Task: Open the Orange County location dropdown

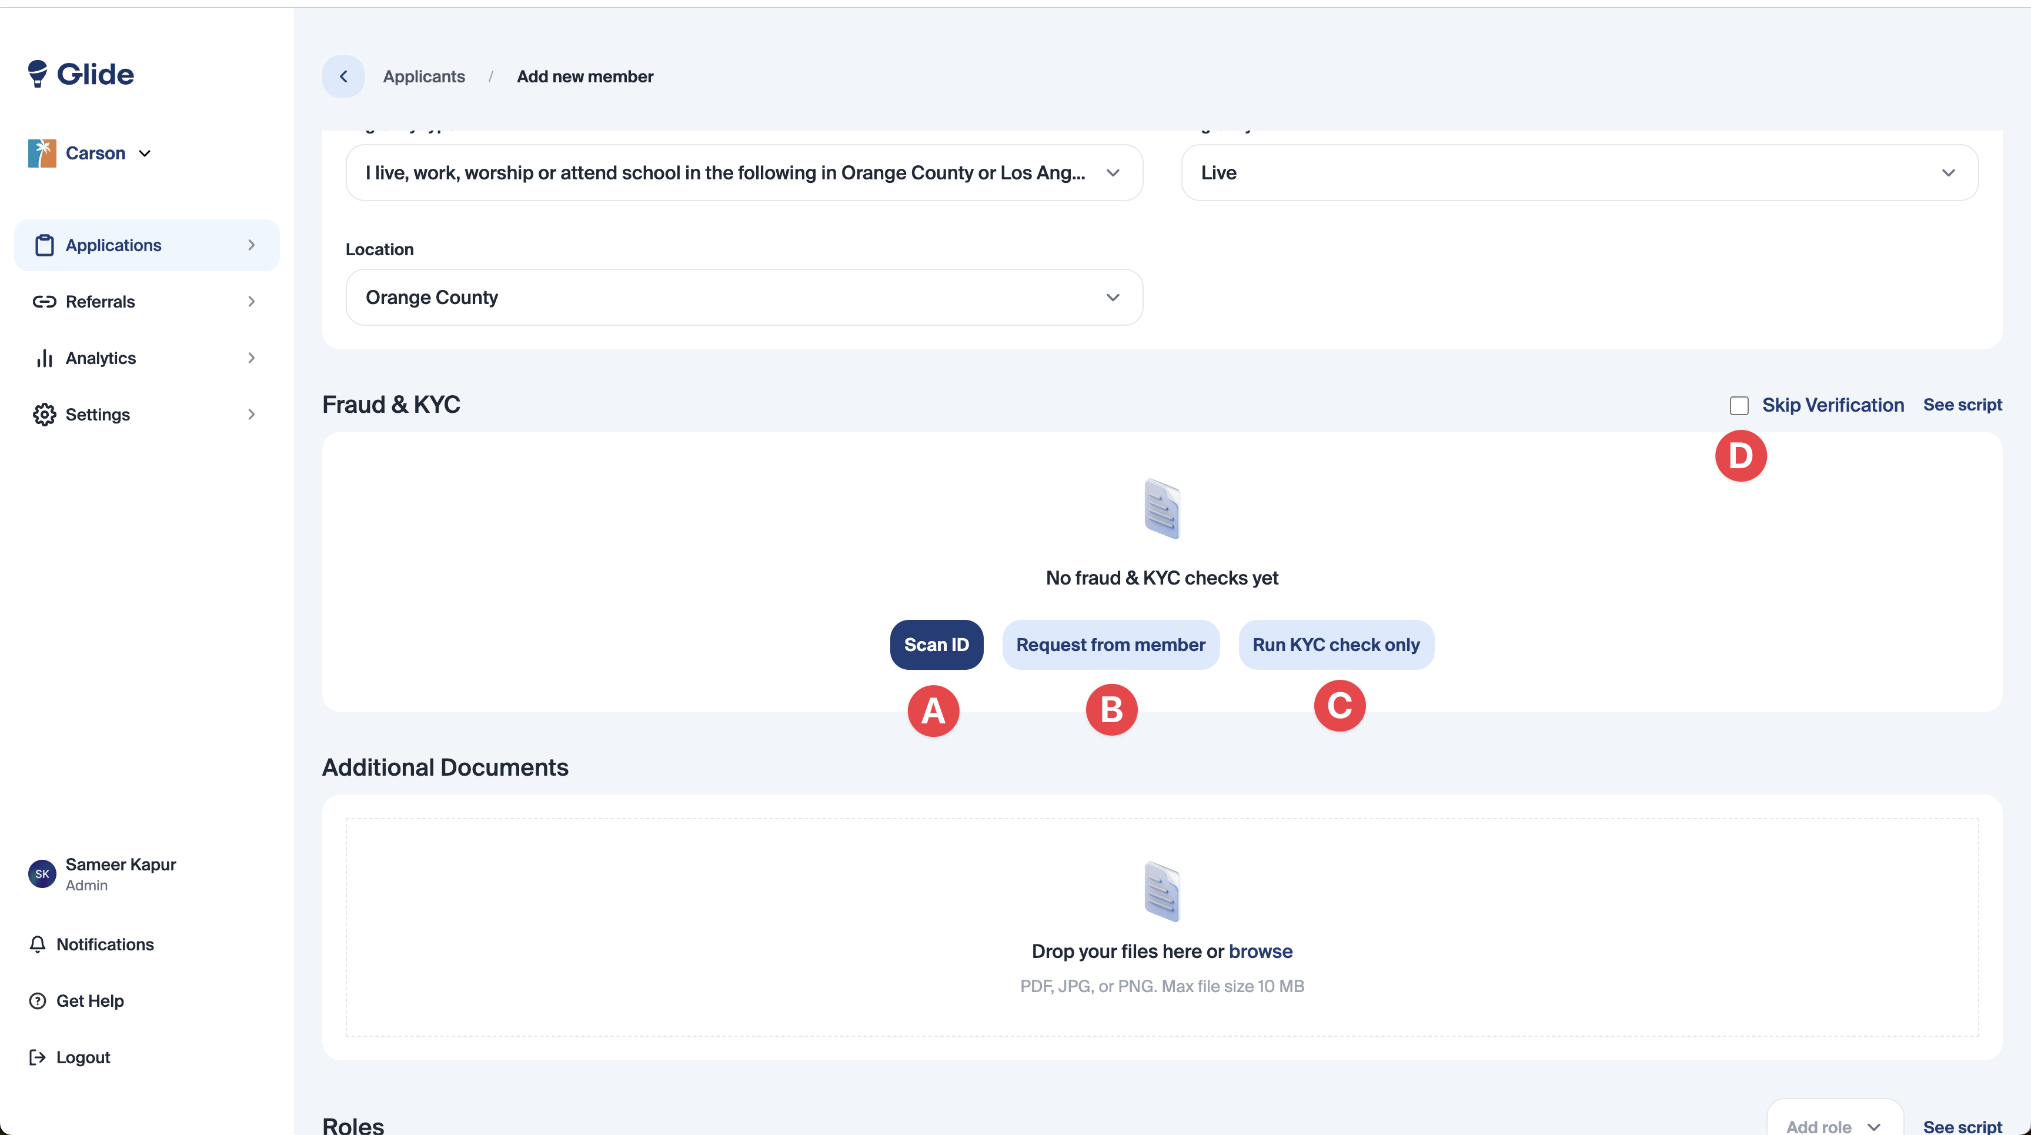Action: pos(743,298)
